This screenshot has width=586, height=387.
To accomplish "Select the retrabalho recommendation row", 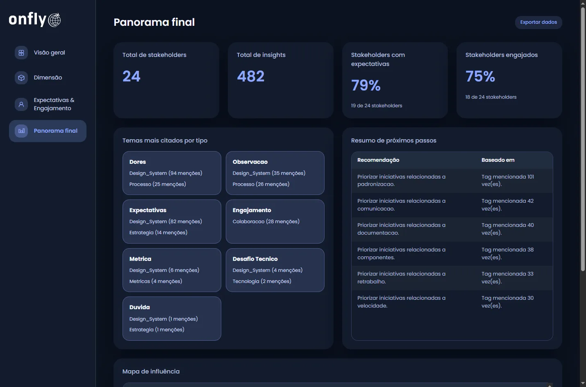I will (x=452, y=278).
